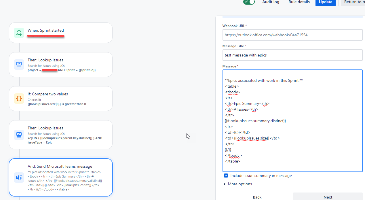This screenshot has height=200, width=365.
Task: Open the Audit log
Action: coord(271,2)
